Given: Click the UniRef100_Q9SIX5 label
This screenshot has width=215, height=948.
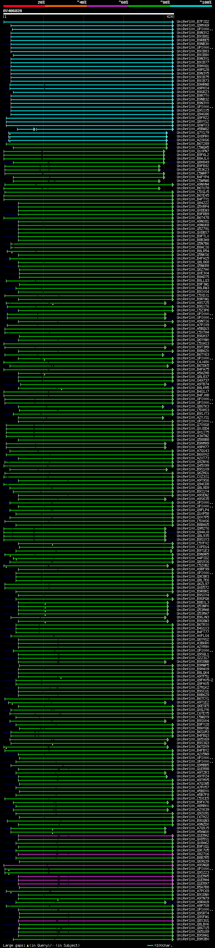Looking at the screenshot, I should click(193, 110).
